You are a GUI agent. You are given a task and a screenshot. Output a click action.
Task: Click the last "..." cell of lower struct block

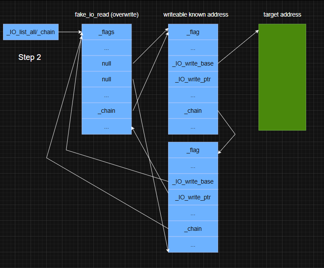[x=193, y=245]
